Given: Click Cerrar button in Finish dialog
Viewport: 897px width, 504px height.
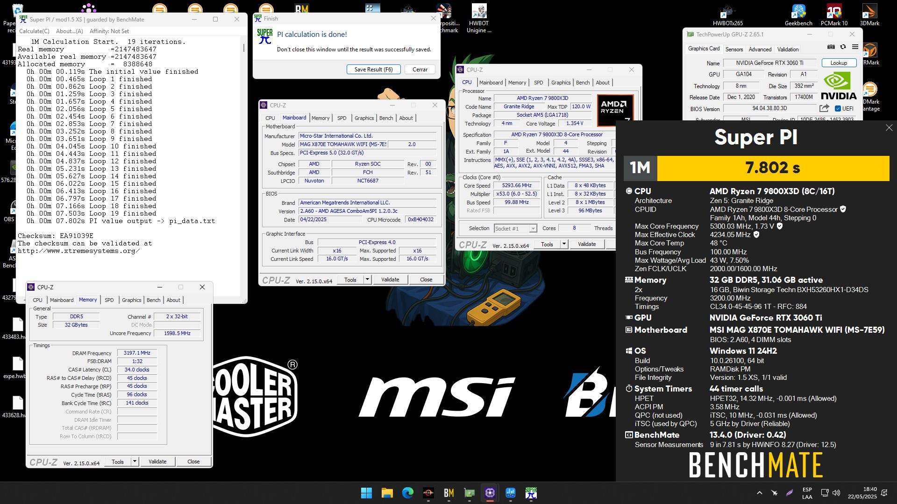Looking at the screenshot, I should tap(420, 70).
